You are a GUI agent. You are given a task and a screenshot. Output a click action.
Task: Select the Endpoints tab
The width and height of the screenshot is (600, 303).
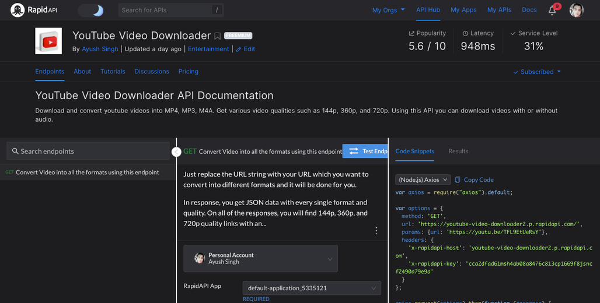click(x=50, y=72)
